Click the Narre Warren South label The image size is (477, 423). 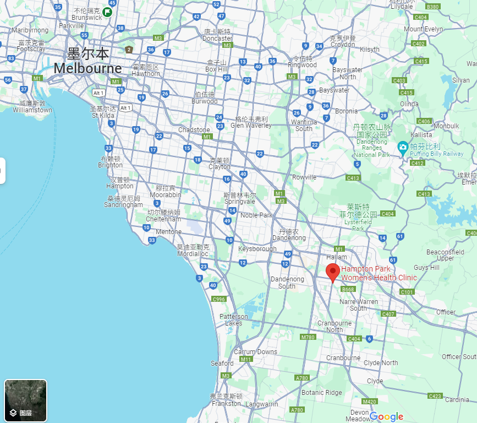click(x=359, y=305)
